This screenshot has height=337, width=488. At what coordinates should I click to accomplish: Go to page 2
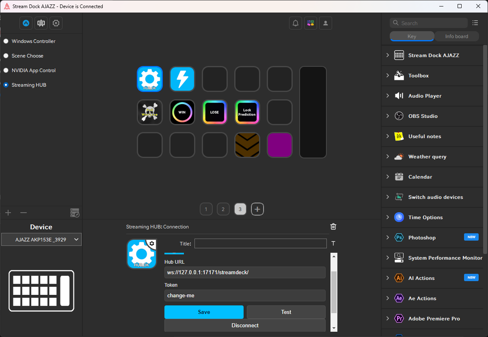coord(223,209)
